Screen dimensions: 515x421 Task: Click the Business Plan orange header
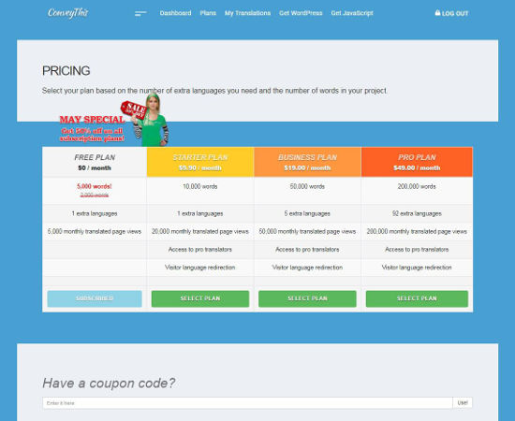coord(307,162)
